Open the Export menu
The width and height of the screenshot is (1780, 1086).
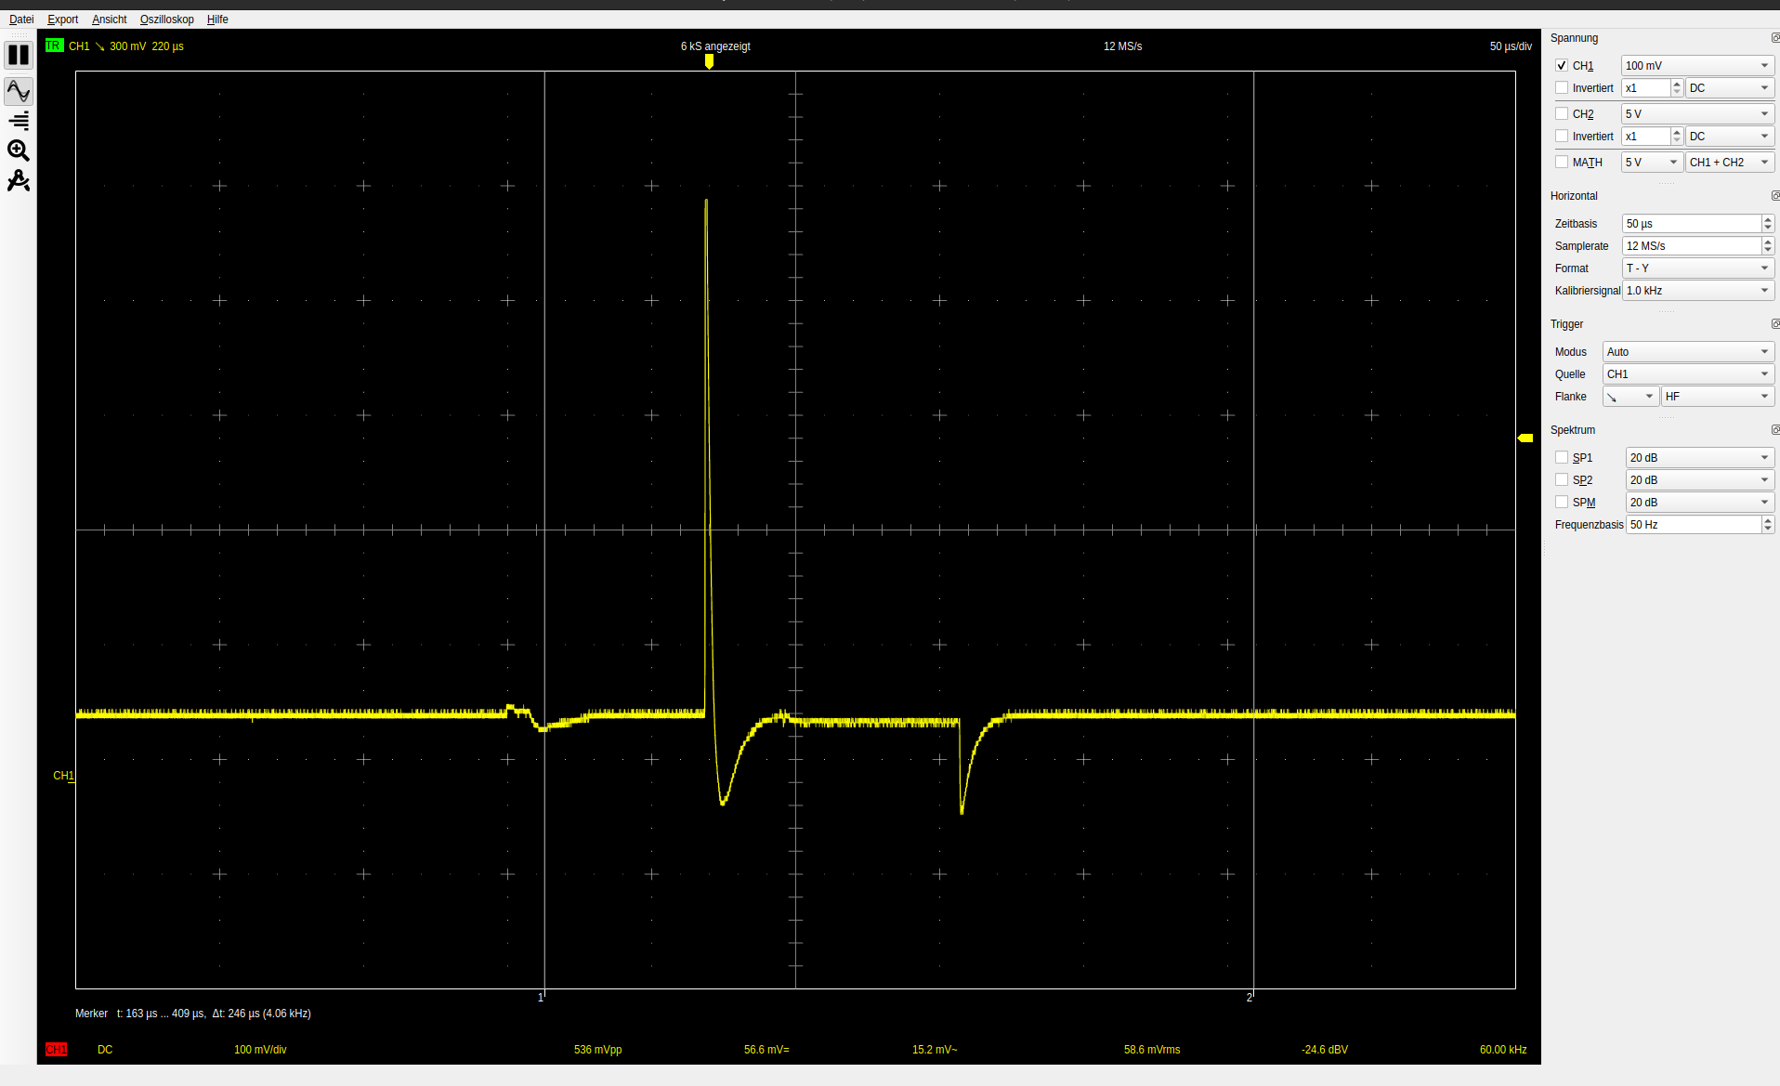tap(63, 20)
